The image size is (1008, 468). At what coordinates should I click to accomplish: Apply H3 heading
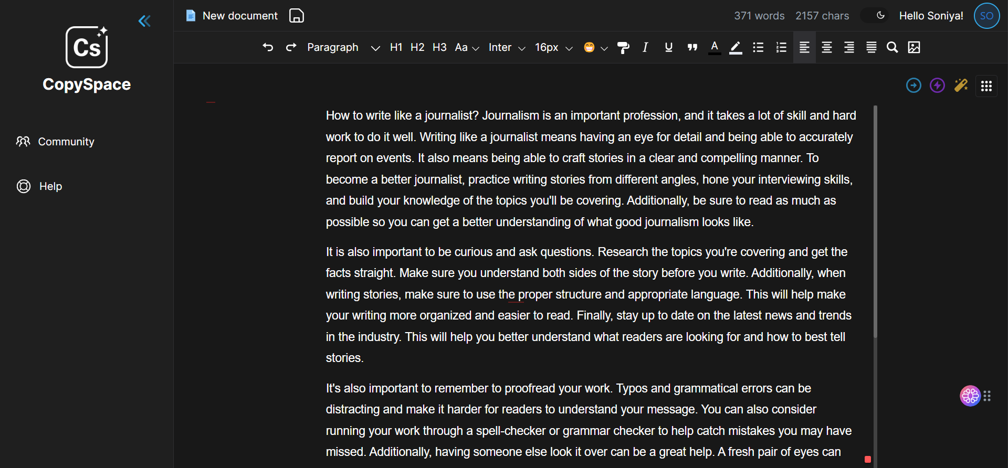tap(439, 47)
